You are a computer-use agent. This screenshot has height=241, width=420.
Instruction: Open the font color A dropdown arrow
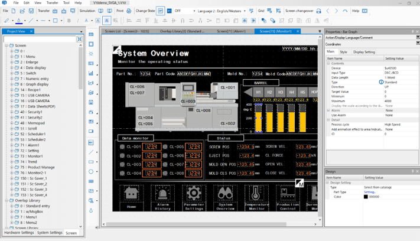point(92,21)
